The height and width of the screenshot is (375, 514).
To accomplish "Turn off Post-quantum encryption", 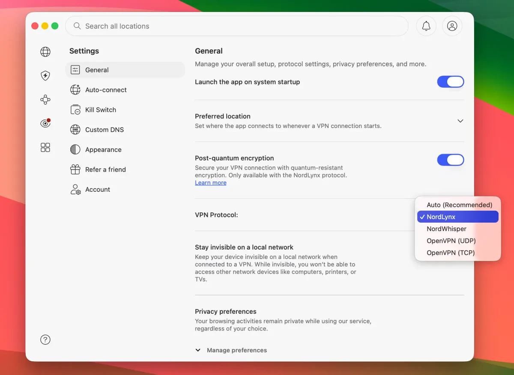I will (451, 160).
